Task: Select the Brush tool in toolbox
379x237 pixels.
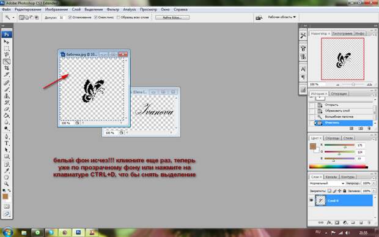Action: (7, 89)
